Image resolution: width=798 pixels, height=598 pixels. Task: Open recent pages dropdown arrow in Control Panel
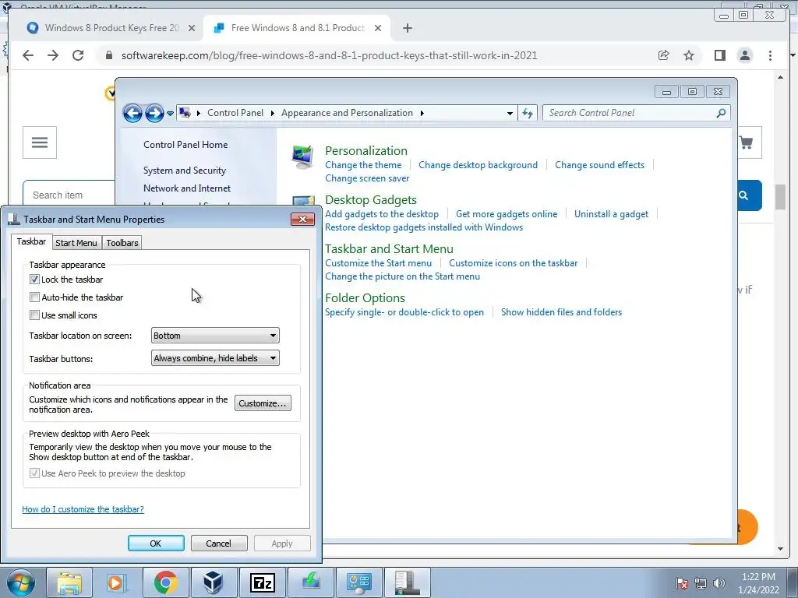(x=170, y=113)
